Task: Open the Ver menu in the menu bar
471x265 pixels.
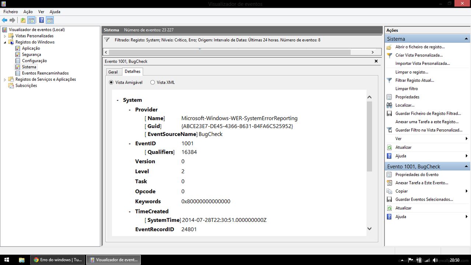Action: [x=41, y=12]
